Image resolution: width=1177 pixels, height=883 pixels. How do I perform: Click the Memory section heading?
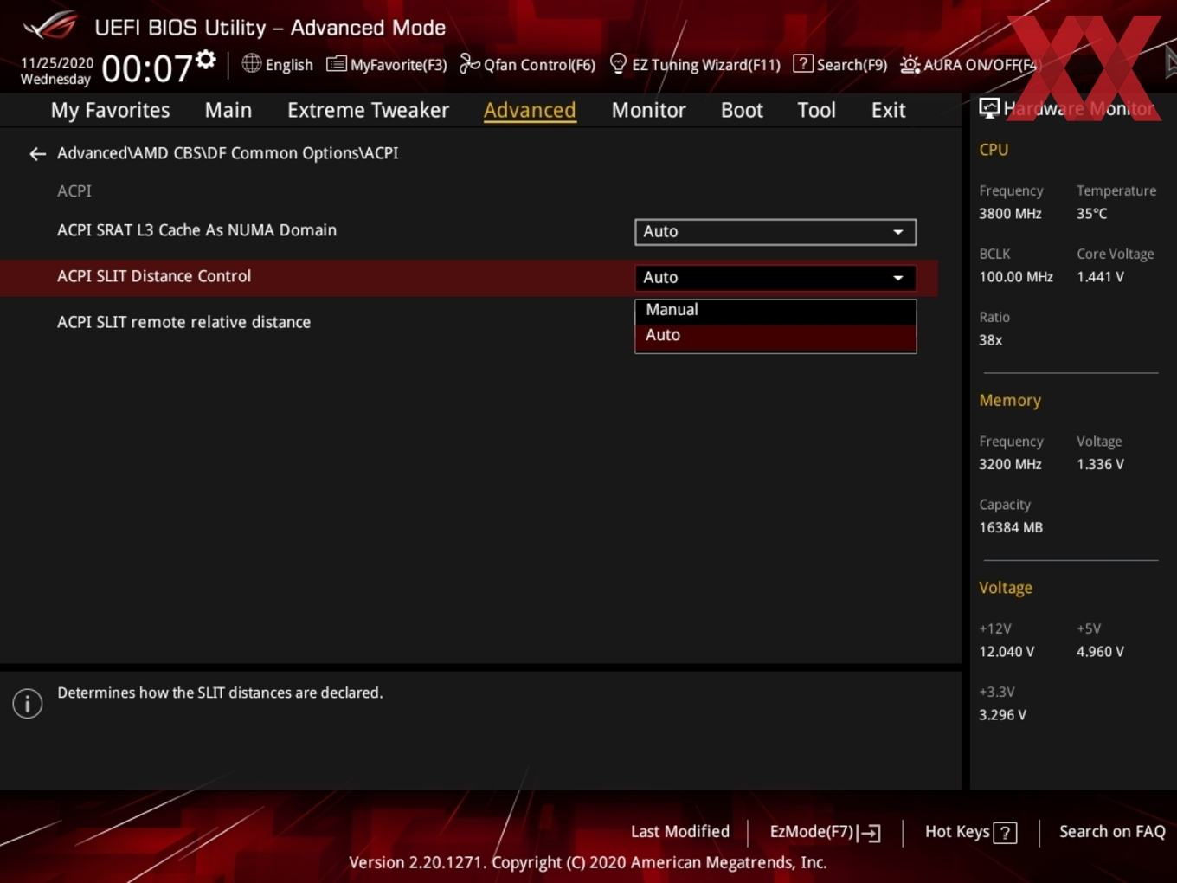tap(1010, 401)
